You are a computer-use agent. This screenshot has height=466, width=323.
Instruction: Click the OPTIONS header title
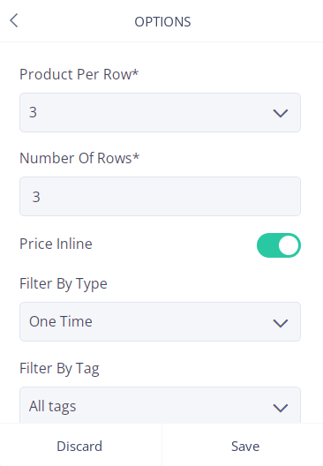click(x=162, y=22)
